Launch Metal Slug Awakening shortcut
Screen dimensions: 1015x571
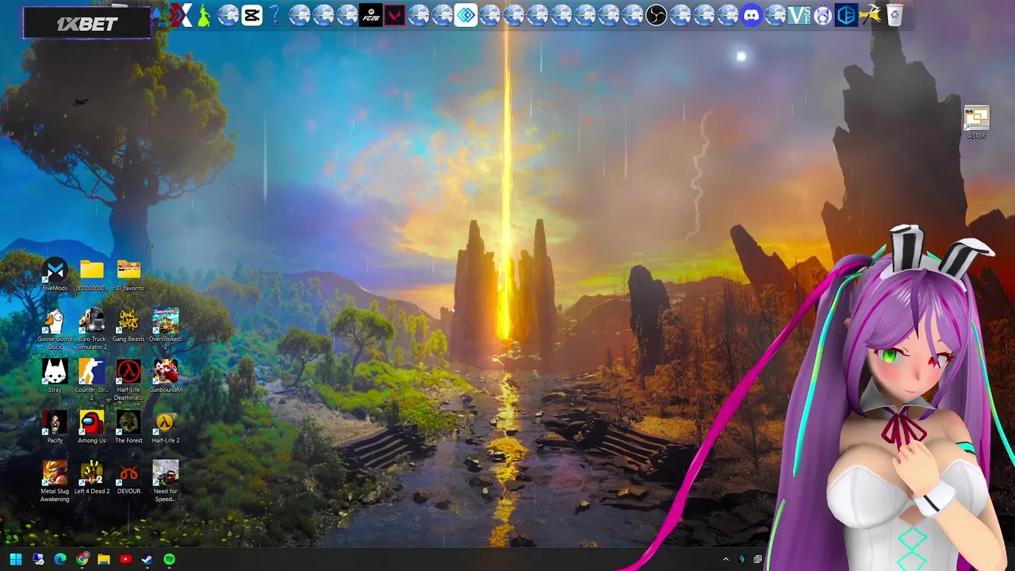pyautogui.click(x=55, y=481)
